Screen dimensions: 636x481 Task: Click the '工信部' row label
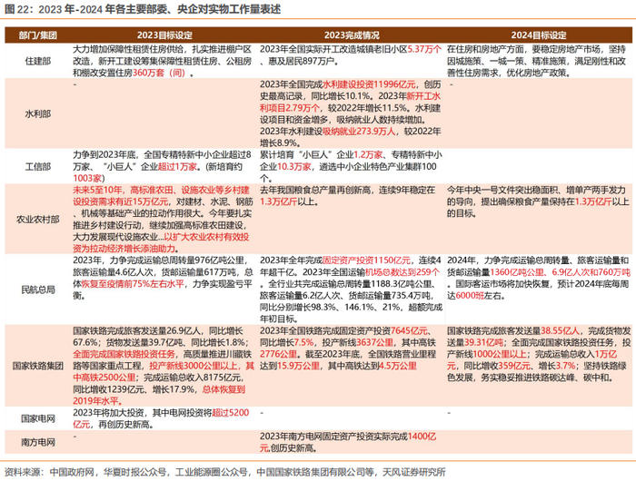(x=38, y=167)
